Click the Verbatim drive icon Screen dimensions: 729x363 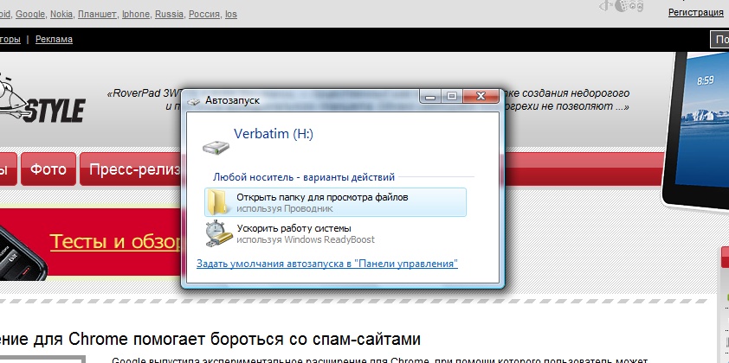pyautogui.click(x=216, y=148)
